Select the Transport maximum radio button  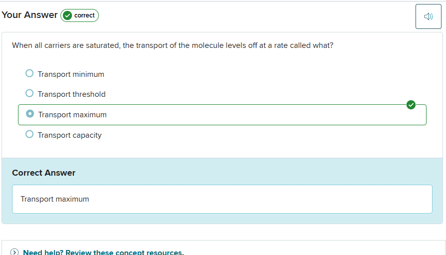[30, 114]
